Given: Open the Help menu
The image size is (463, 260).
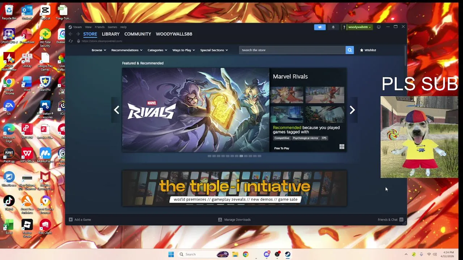Looking at the screenshot, I should coord(124,27).
